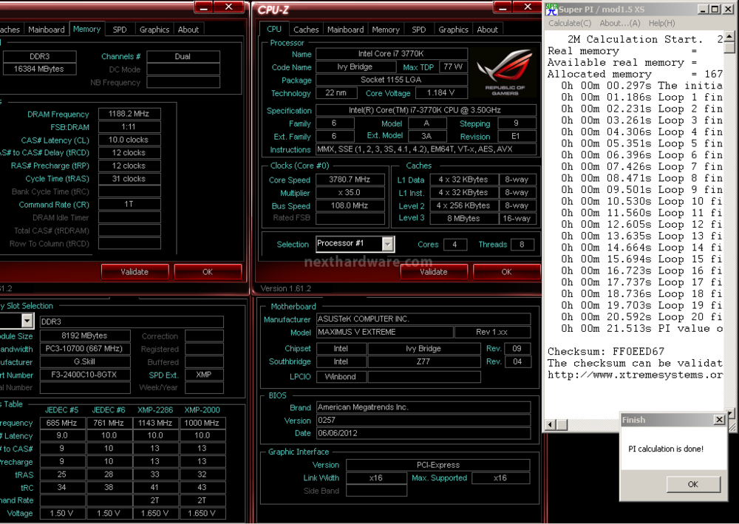Click the Super PI horizontal scrollbar left arrow
739x524 pixels.
[x=550, y=424]
